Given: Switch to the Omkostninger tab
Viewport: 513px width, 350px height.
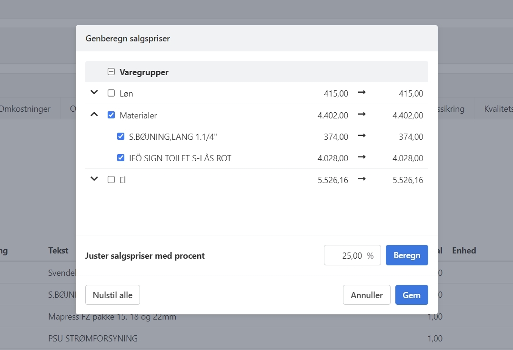Looking at the screenshot, I should [25, 108].
